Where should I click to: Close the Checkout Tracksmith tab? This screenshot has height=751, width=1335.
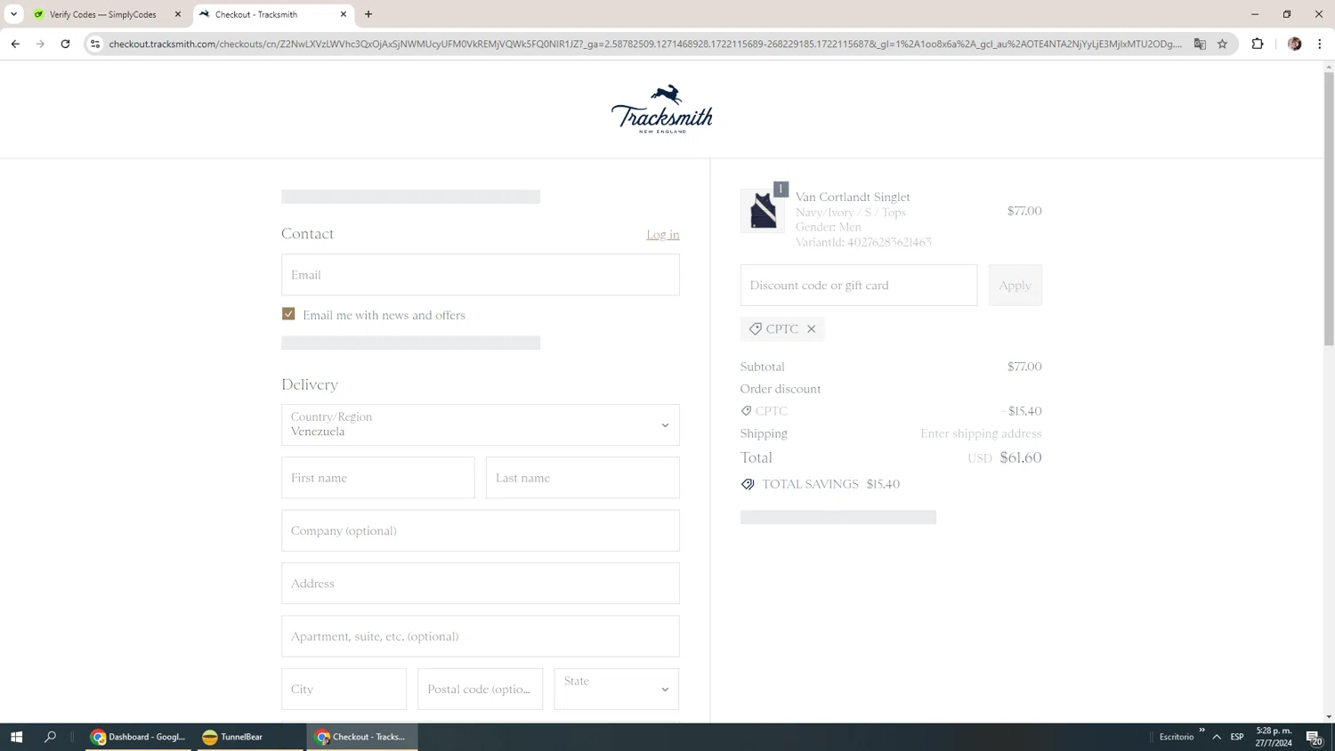(x=344, y=14)
